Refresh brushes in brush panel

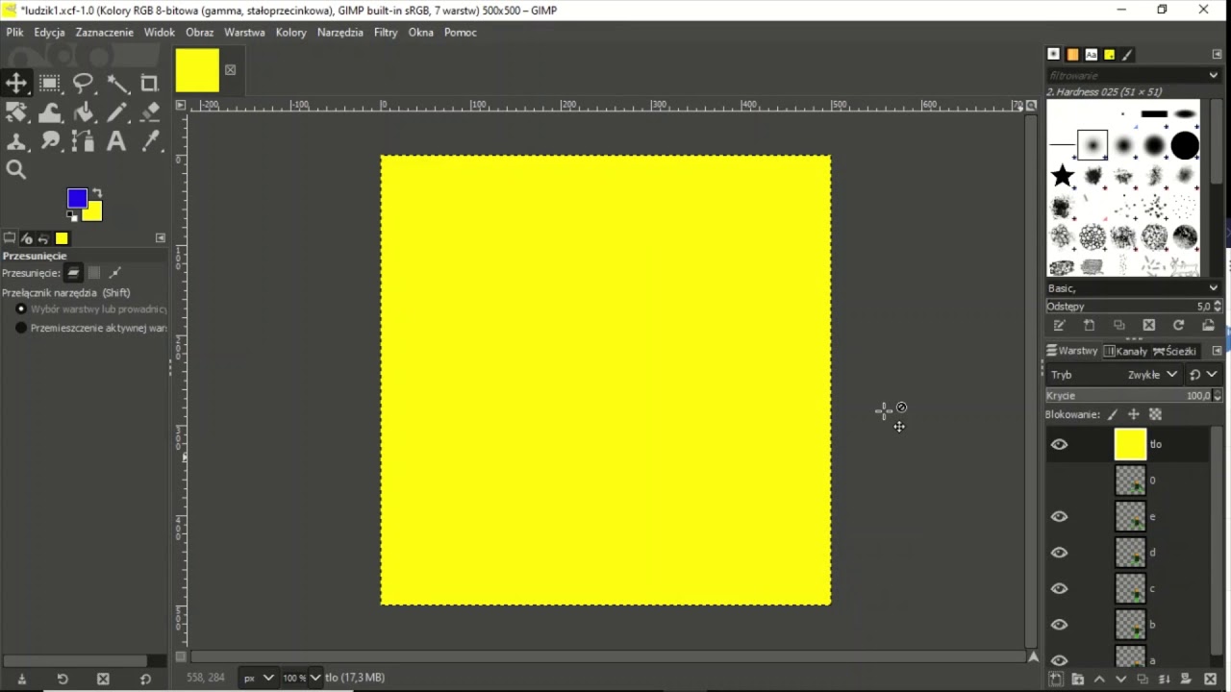tap(1178, 326)
